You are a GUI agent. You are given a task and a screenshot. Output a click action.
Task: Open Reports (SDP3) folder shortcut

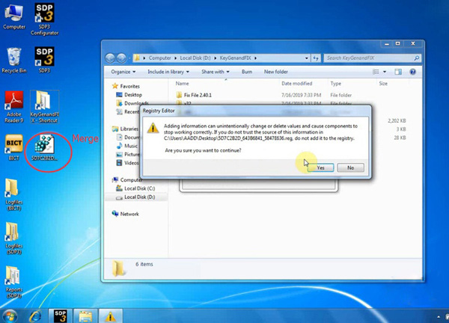pos(13,282)
